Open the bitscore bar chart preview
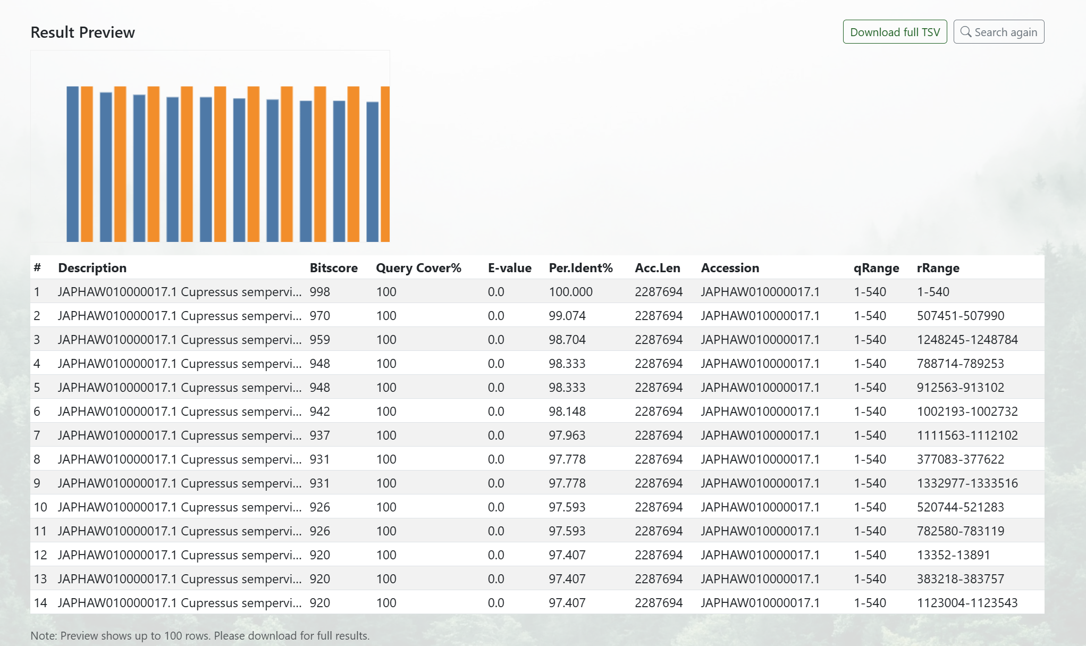The height and width of the screenshot is (646, 1086). (x=210, y=146)
